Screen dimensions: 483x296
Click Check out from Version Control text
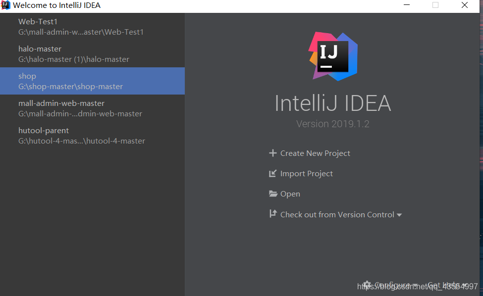[x=337, y=214]
